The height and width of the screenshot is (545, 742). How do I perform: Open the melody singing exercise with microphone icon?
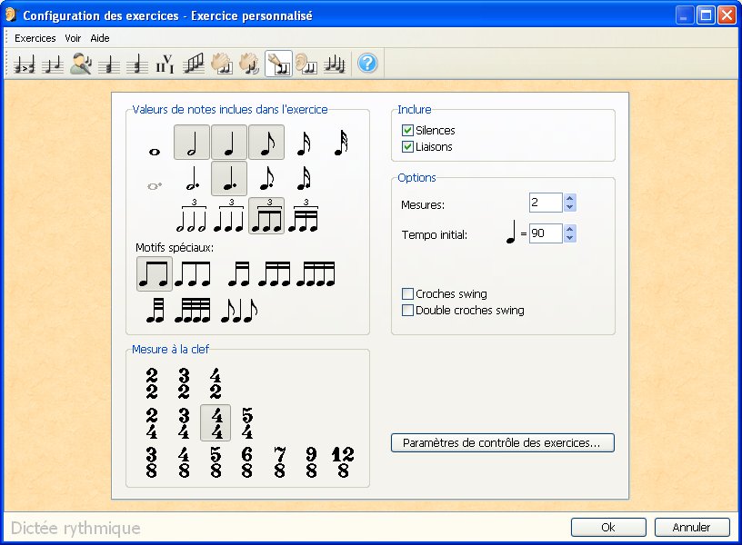(81, 64)
